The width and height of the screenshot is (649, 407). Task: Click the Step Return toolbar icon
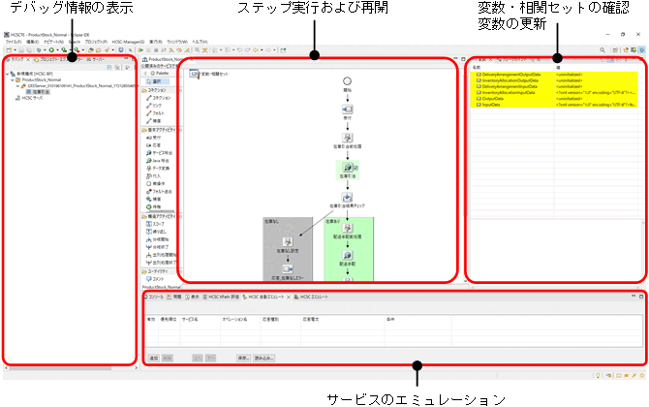[x=187, y=50]
